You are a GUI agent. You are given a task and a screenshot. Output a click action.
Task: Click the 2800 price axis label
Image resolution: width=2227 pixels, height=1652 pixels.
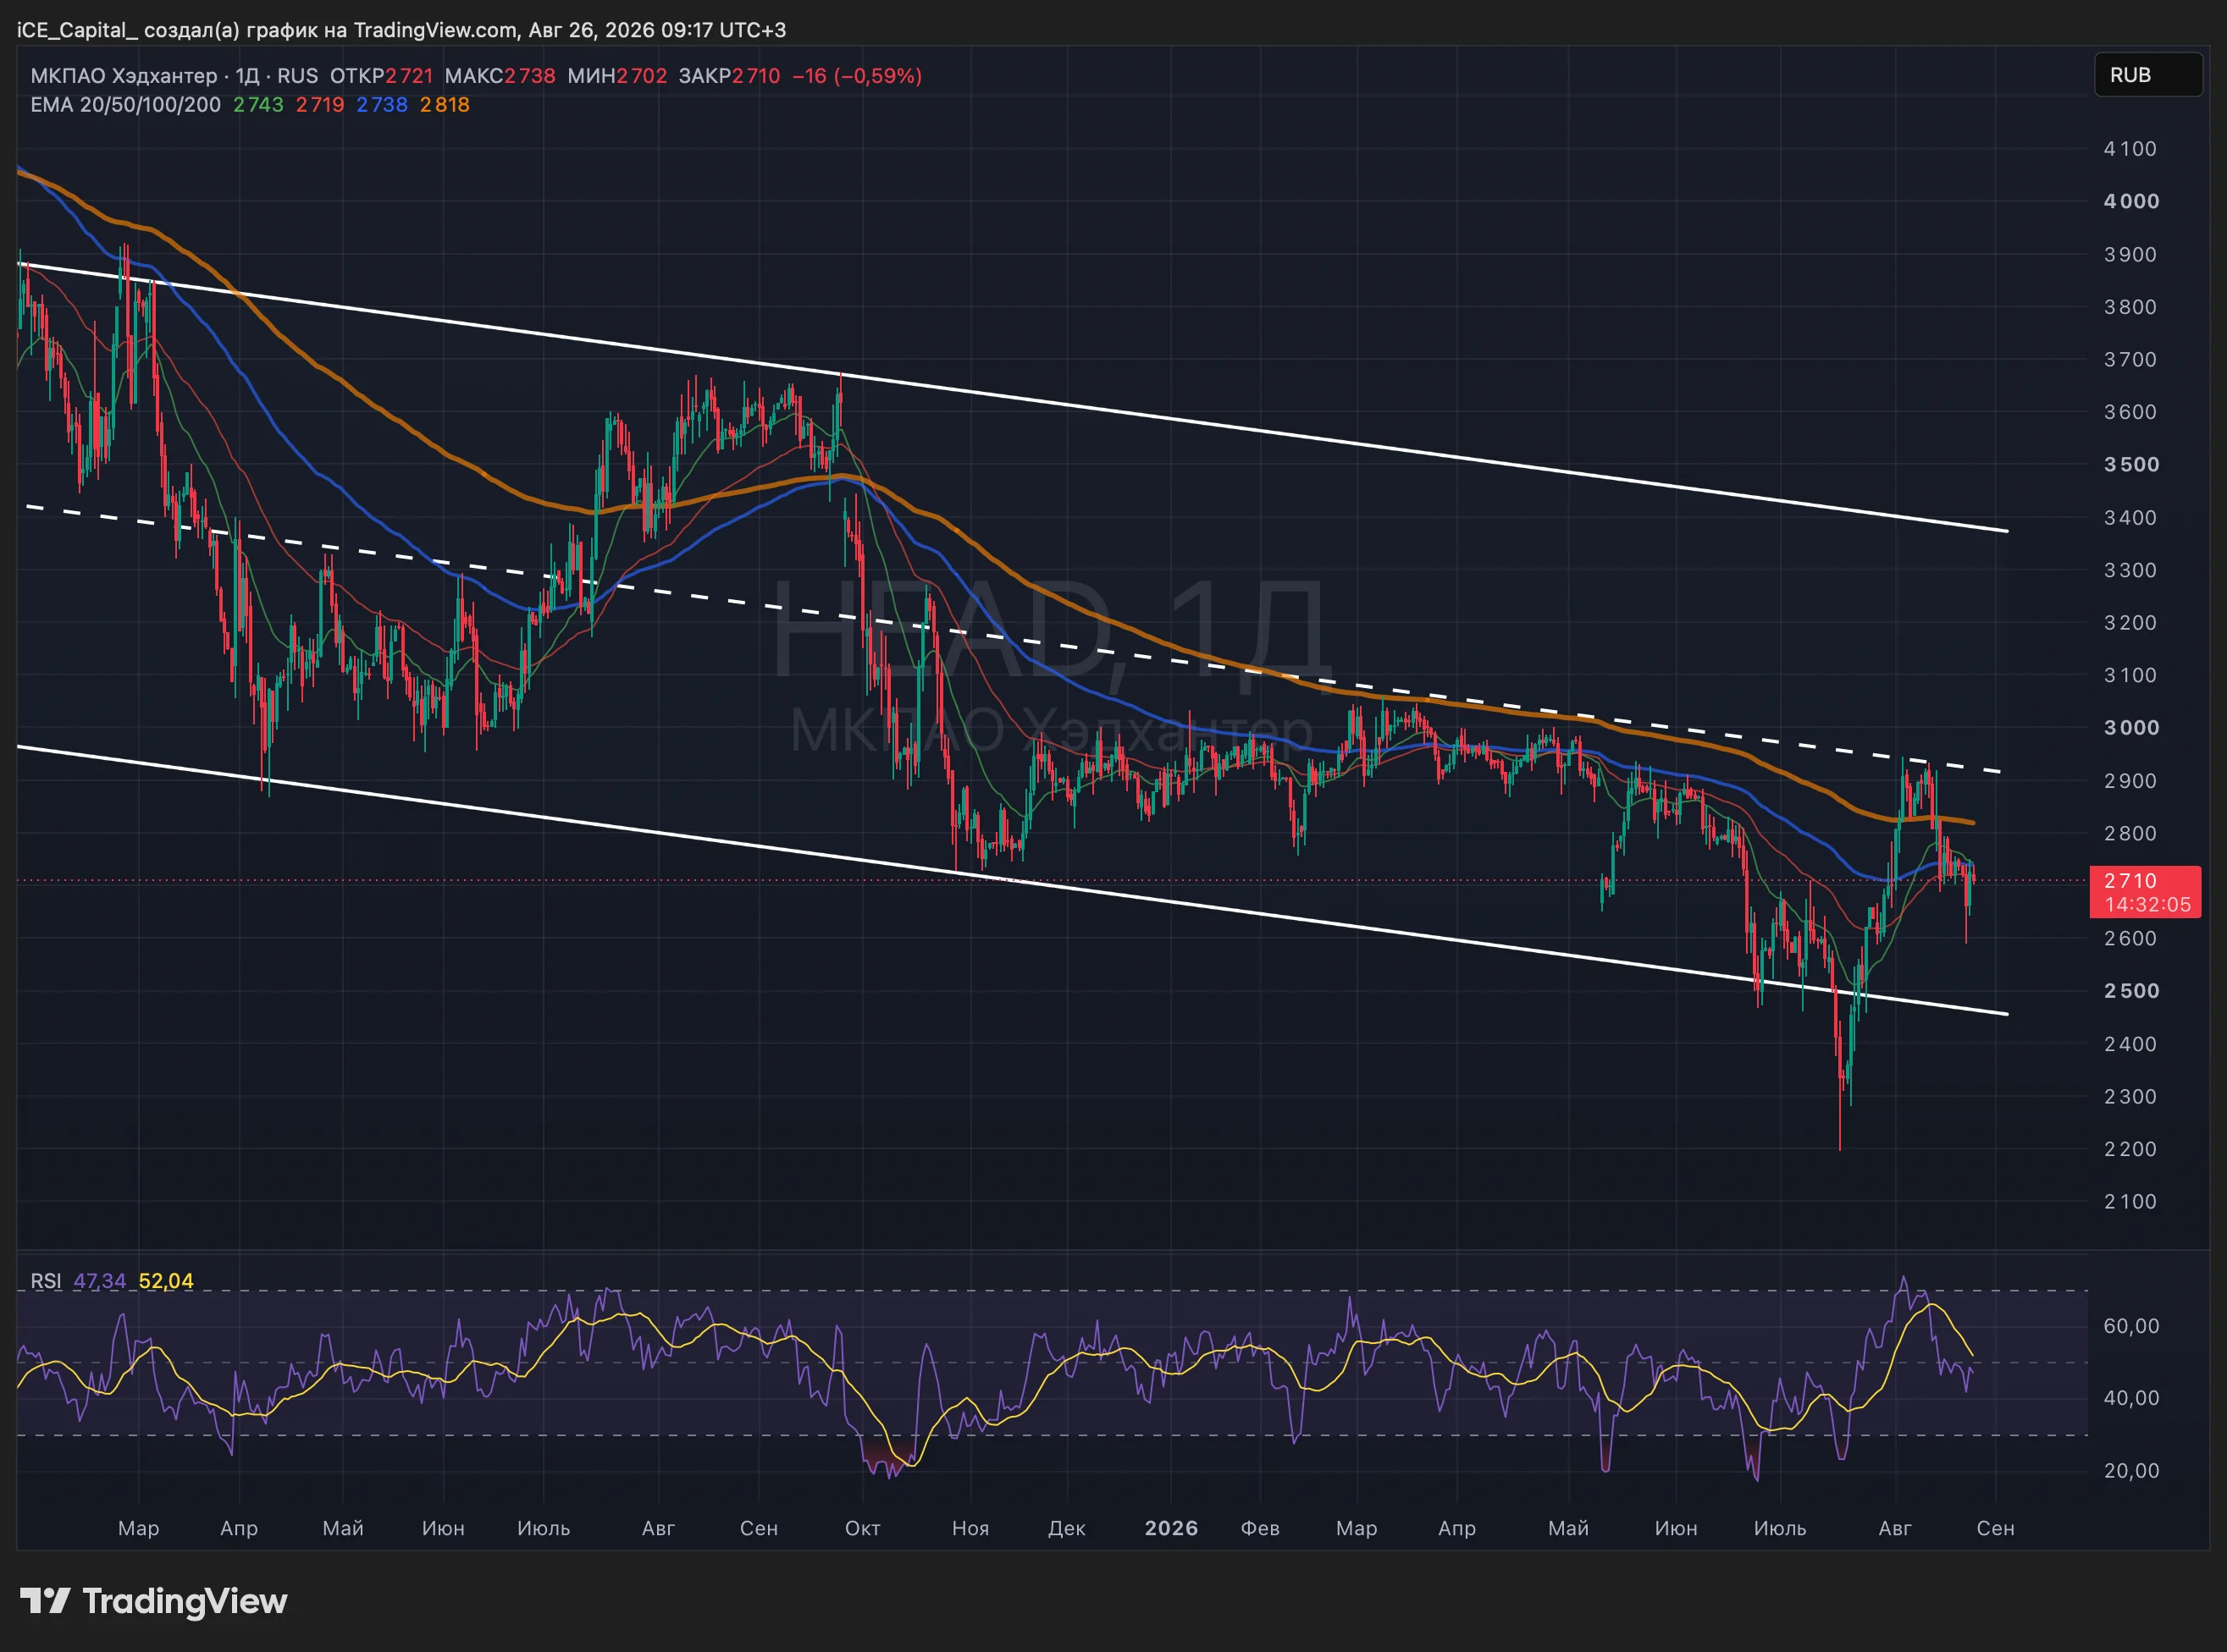pyautogui.click(x=2130, y=833)
